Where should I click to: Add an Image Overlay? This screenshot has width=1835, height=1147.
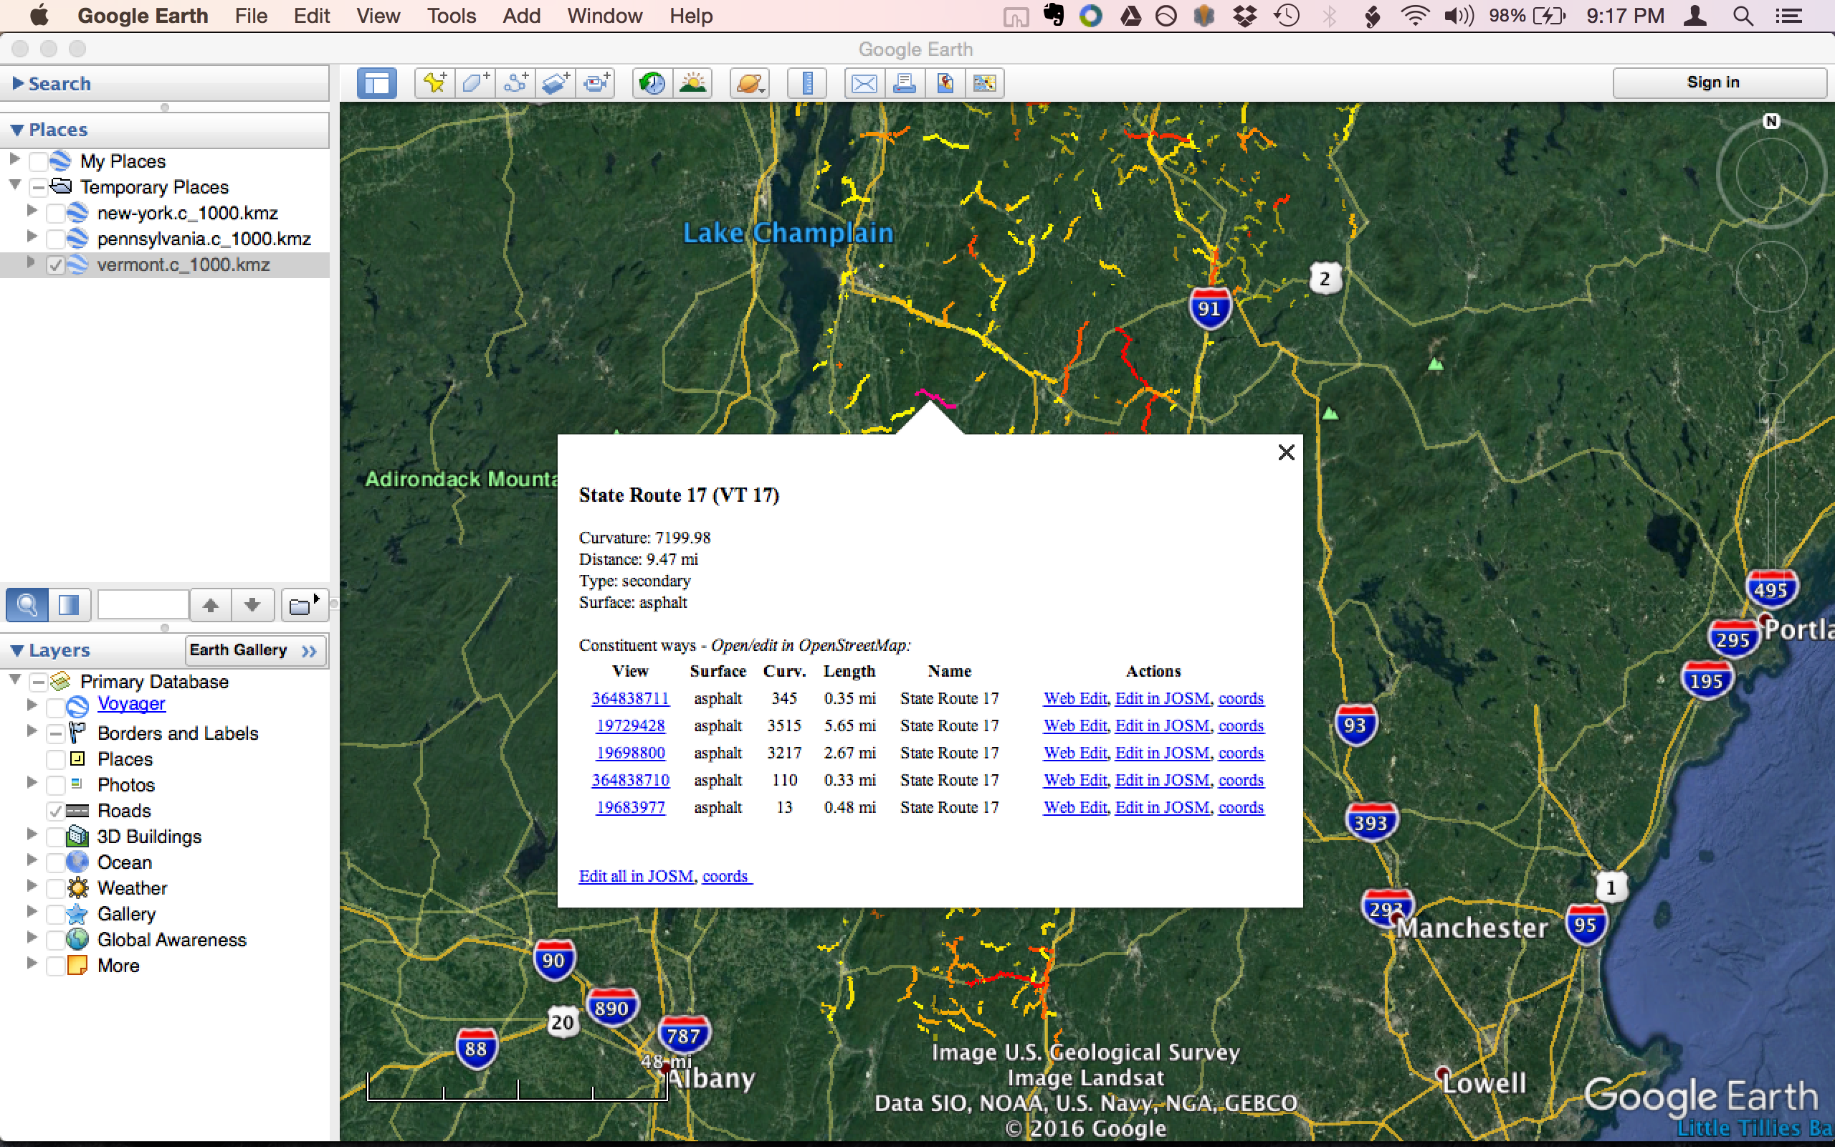556,82
